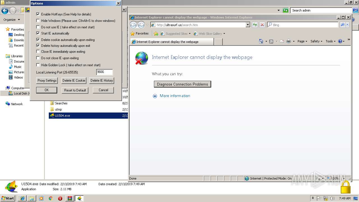Click IE Help question mark icon
The image size is (359, 202).
pos(340,41)
